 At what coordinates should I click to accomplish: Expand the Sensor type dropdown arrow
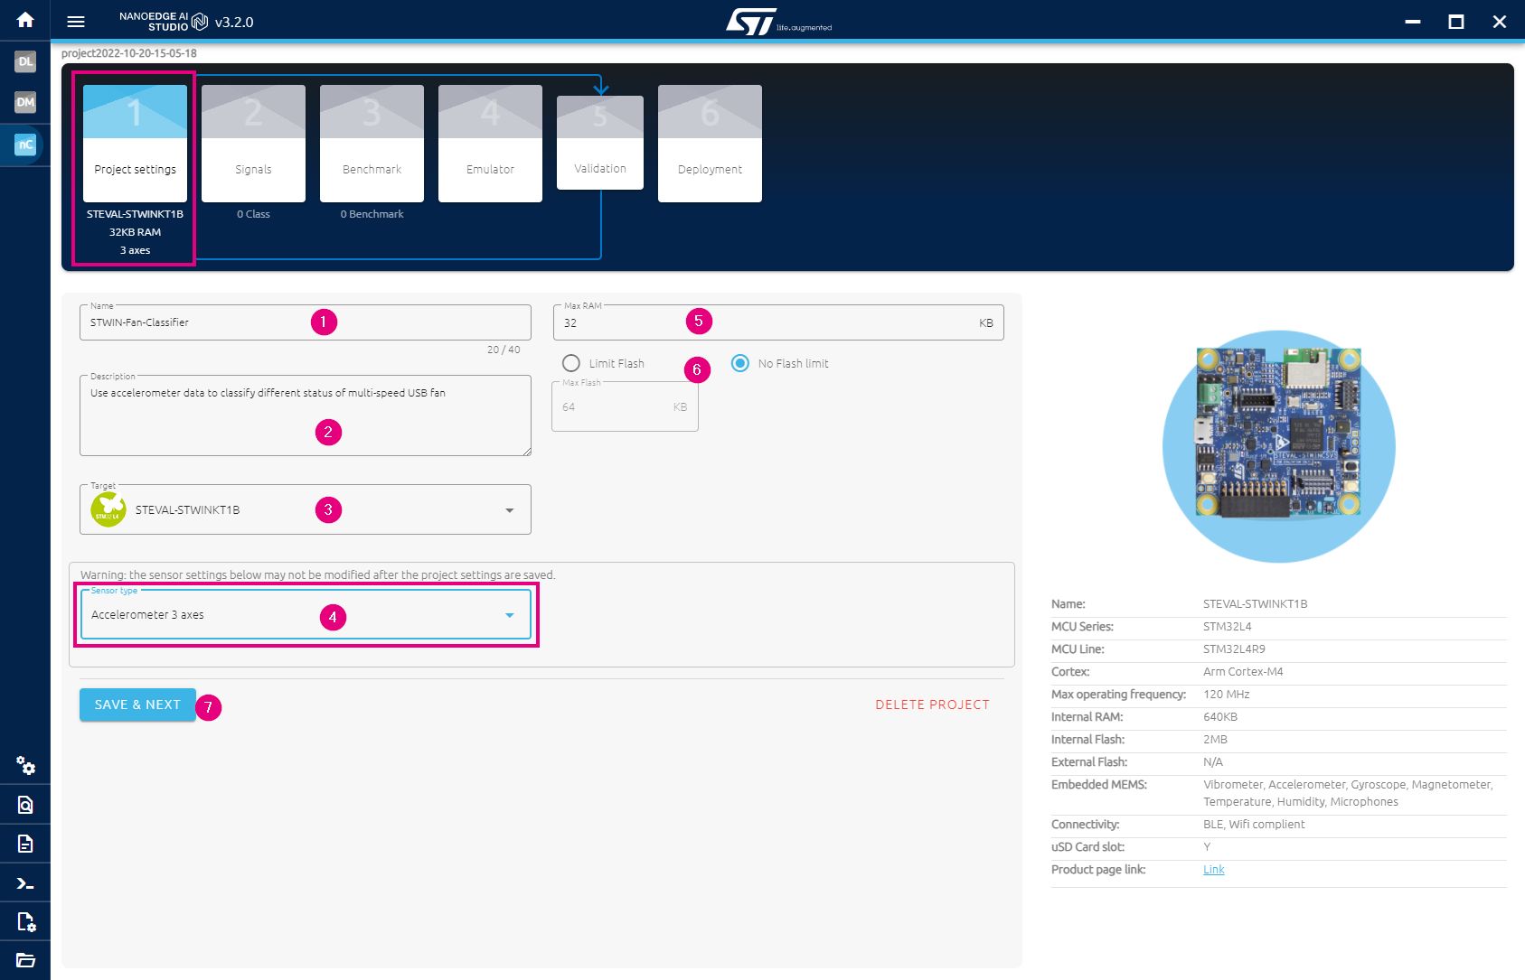(x=510, y=615)
